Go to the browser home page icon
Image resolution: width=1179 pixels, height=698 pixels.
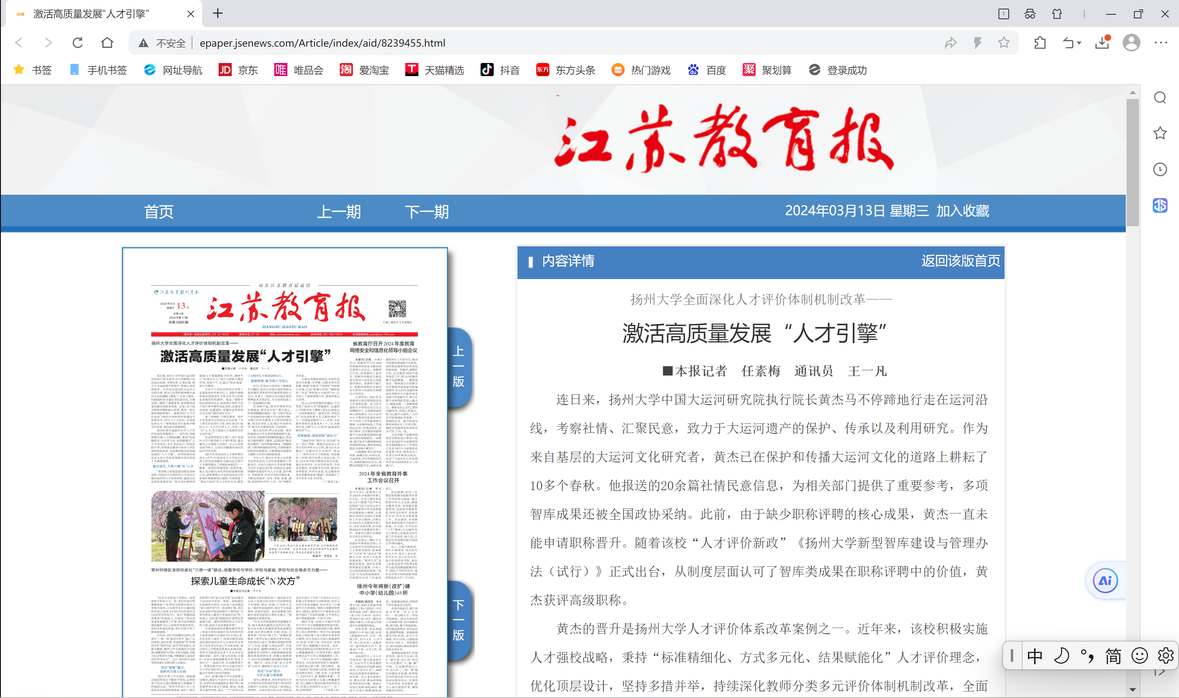107,43
